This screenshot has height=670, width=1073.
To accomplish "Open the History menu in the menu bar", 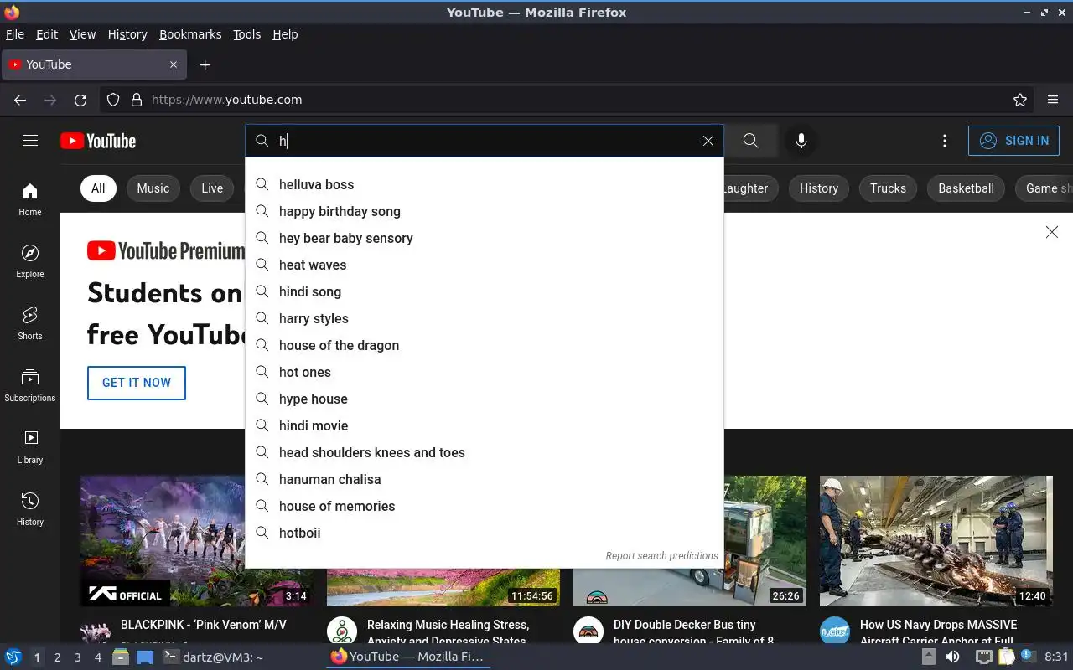I will pyautogui.click(x=127, y=34).
